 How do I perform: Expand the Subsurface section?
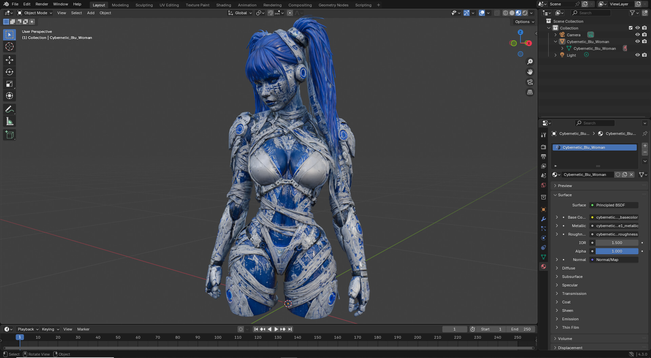[572, 277]
